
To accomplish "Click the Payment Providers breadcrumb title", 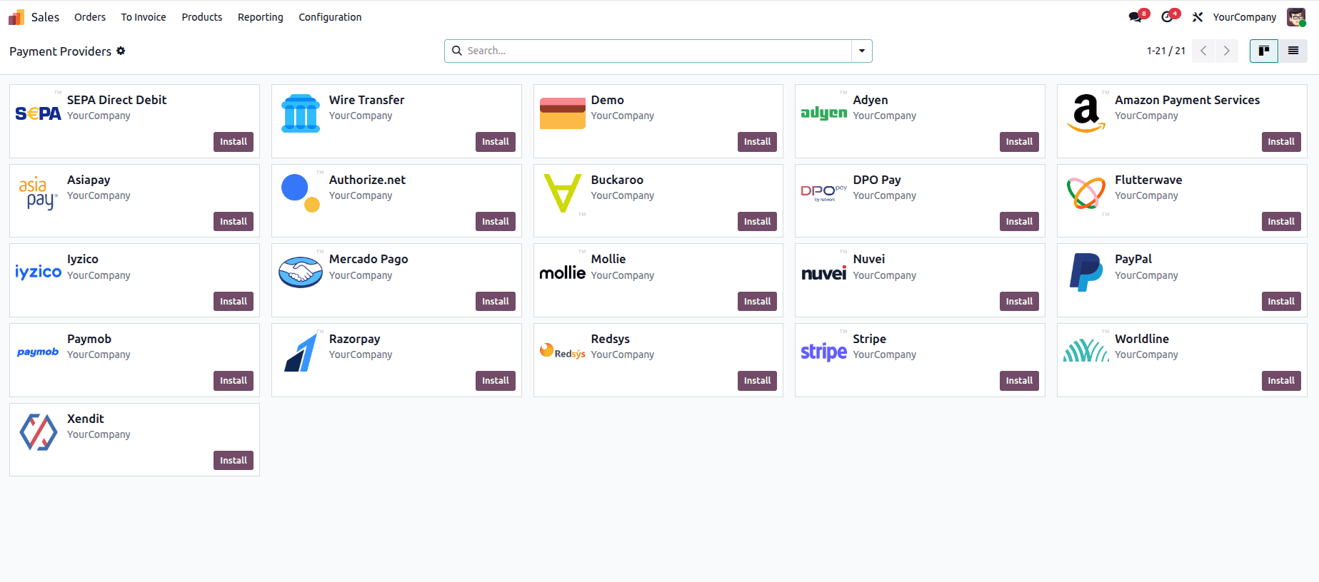I will 60,51.
